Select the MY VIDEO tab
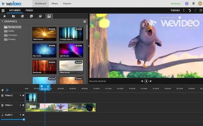The image size is (203, 126). pos(15,10)
